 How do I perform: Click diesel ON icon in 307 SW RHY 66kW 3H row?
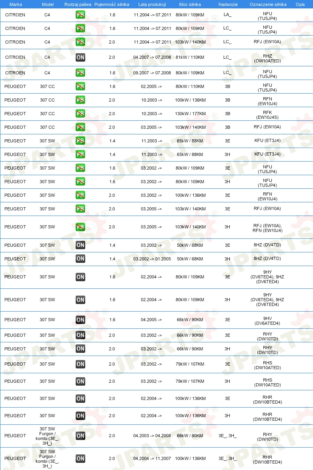point(80,349)
